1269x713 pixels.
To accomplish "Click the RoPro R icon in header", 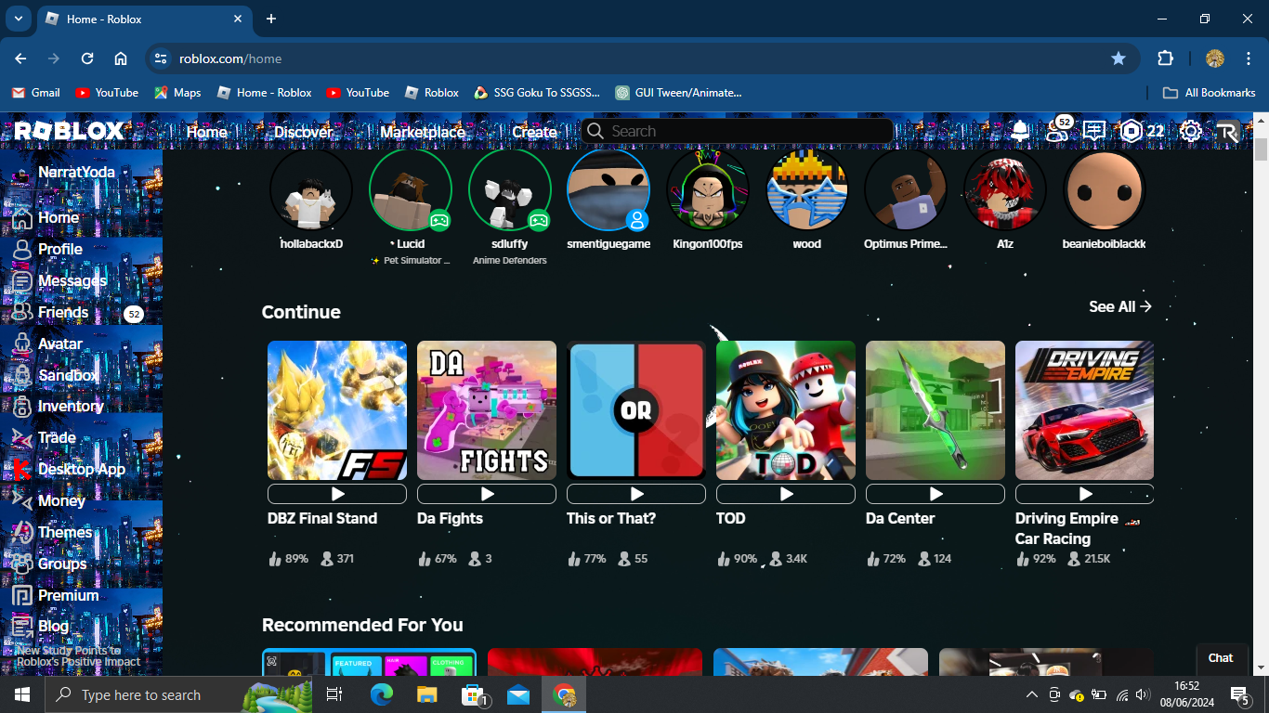I will (1227, 132).
